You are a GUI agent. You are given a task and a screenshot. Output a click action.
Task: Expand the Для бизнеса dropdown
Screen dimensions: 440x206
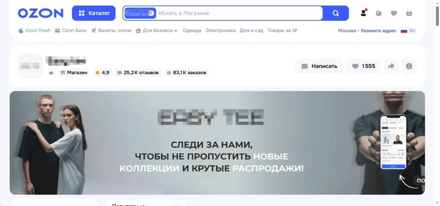156,31
